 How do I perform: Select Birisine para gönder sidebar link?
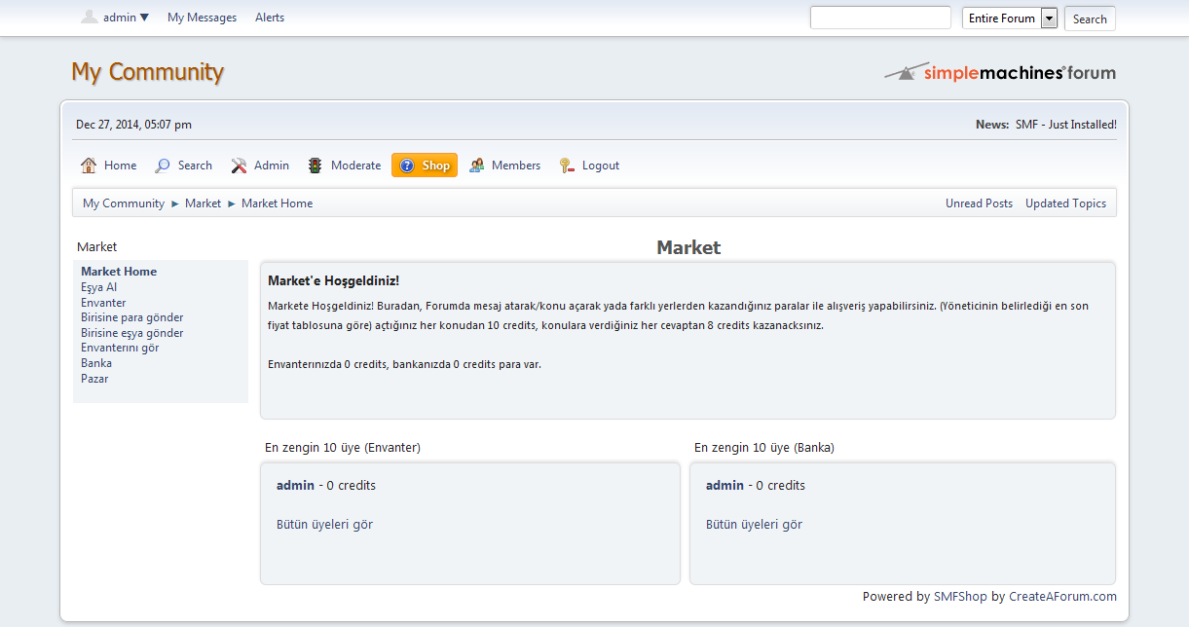pos(131,317)
